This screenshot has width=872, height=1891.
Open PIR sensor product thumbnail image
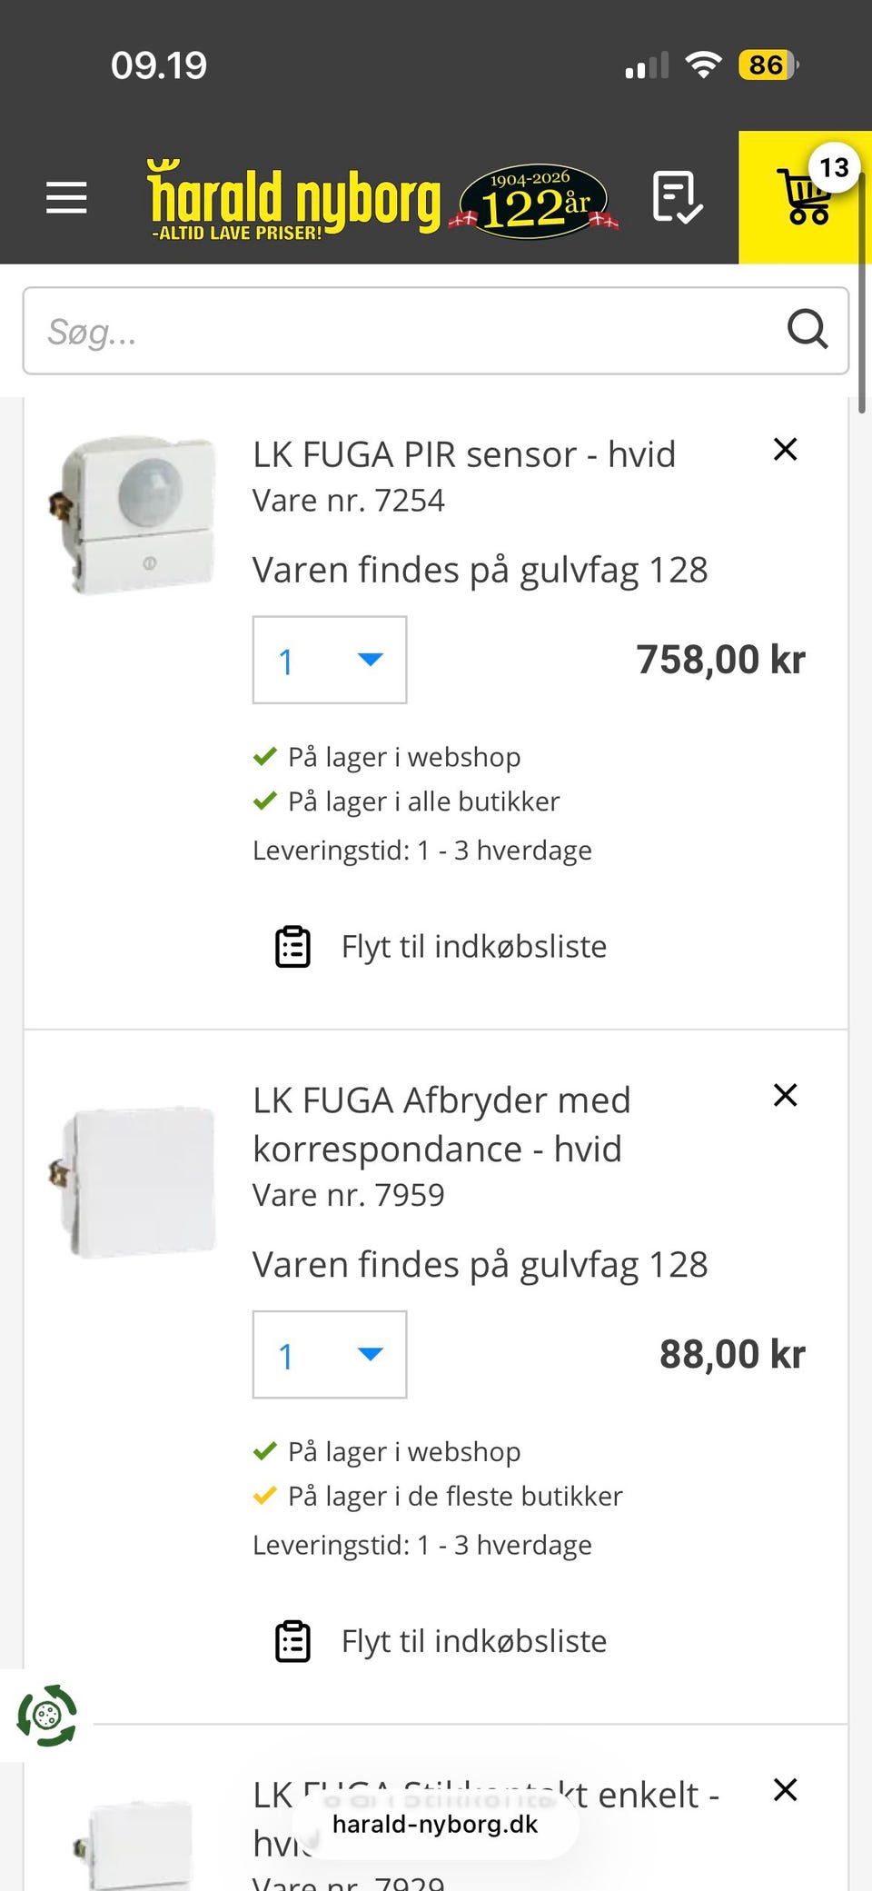pyautogui.click(x=134, y=515)
